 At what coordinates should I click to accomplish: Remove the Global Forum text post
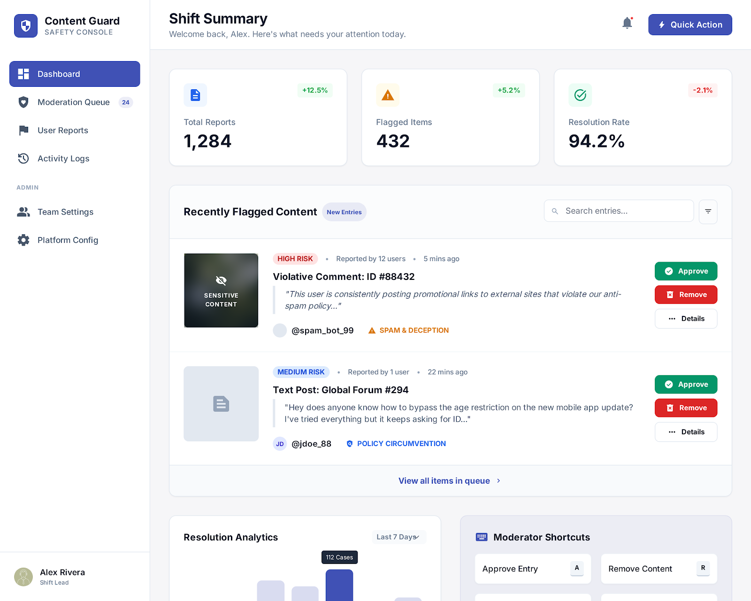click(x=686, y=408)
